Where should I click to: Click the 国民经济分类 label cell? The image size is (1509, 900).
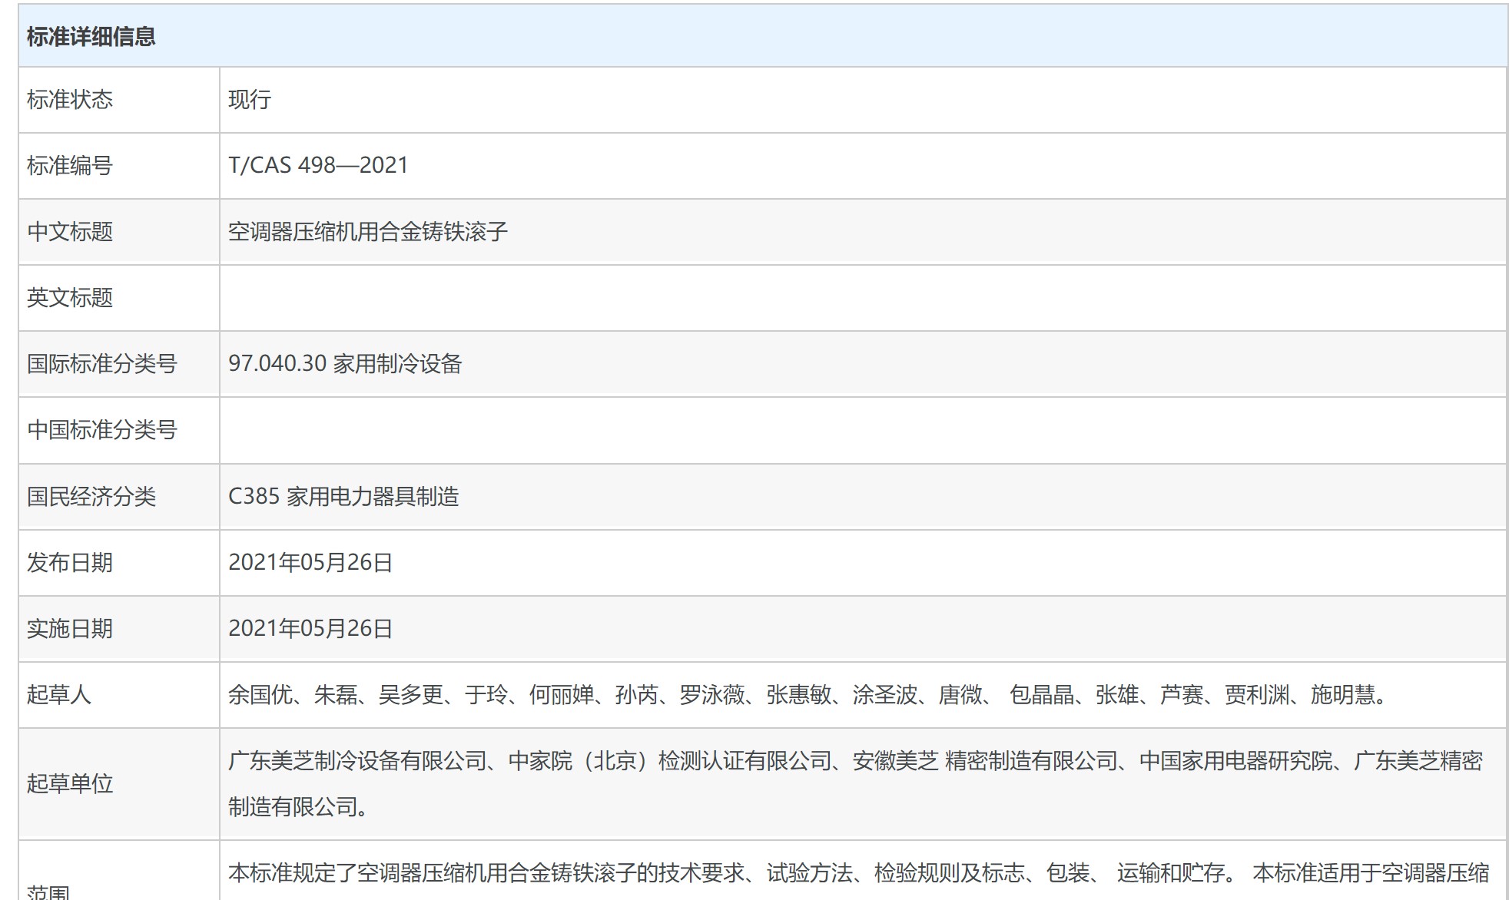click(91, 497)
